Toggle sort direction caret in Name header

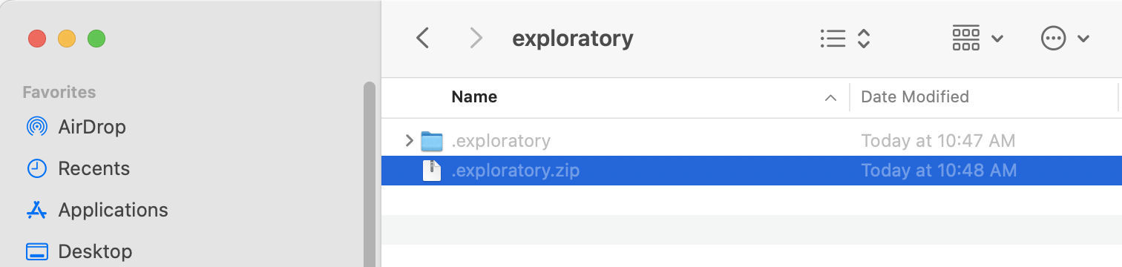click(831, 97)
